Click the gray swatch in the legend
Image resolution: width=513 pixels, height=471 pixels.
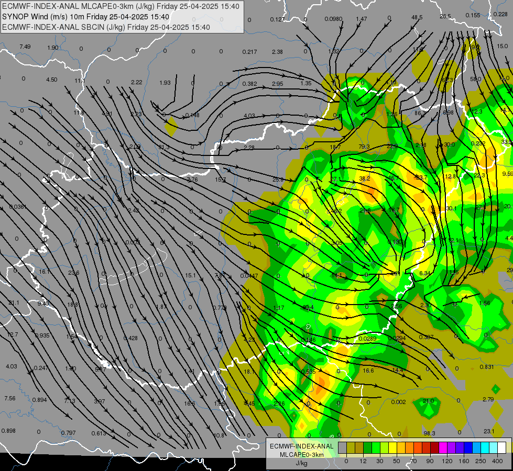[x=343, y=448]
